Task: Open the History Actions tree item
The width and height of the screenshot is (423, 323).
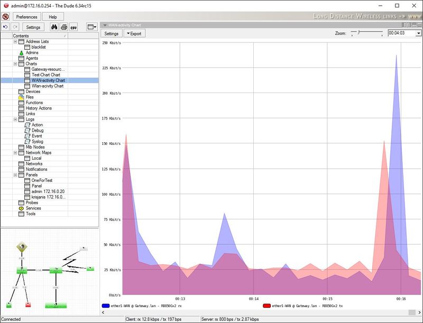Action: 39,108
